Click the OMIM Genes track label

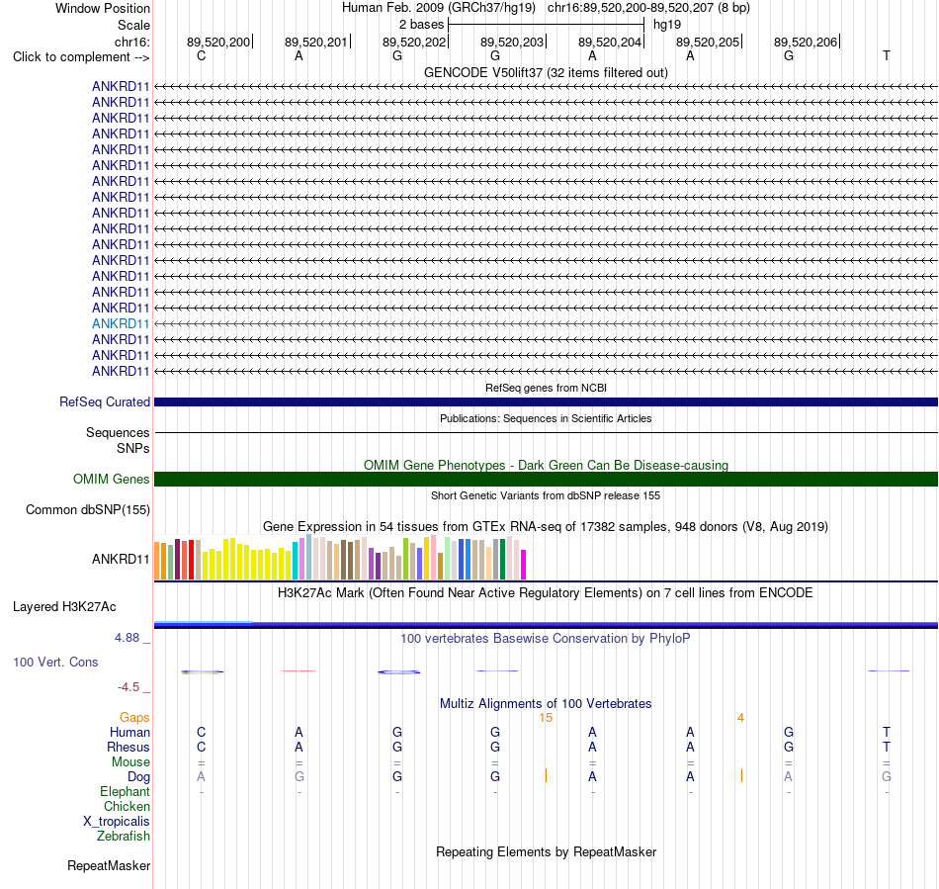pos(111,479)
